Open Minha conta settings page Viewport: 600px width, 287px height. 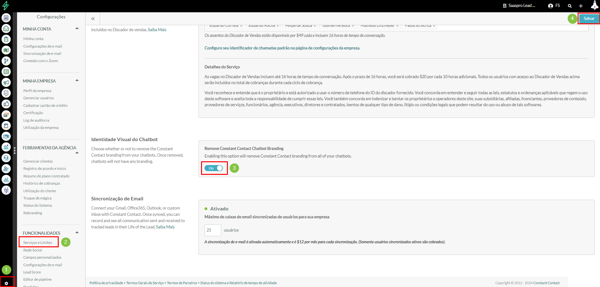[x=33, y=39]
